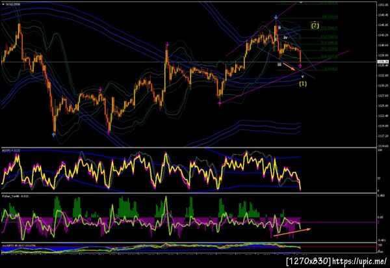The image size is (390, 268).
Task: Select magenta arrow below latest red candle
Action: [x=300, y=66]
